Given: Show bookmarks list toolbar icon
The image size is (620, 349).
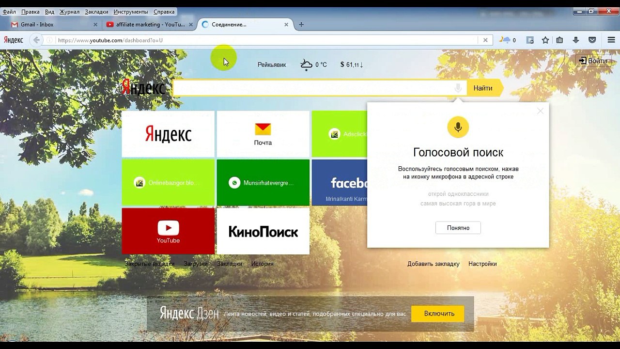Looking at the screenshot, I should [559, 40].
